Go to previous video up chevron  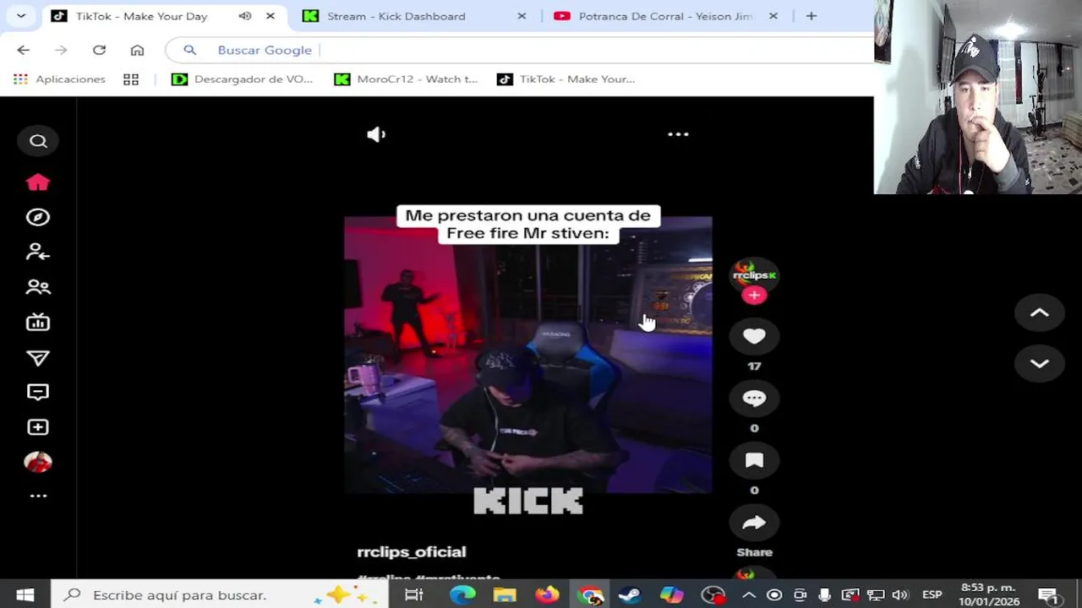point(1040,312)
